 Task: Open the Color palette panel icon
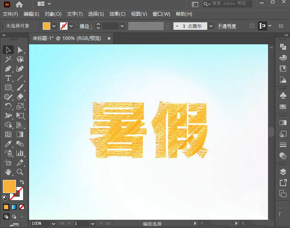(x=283, y=58)
